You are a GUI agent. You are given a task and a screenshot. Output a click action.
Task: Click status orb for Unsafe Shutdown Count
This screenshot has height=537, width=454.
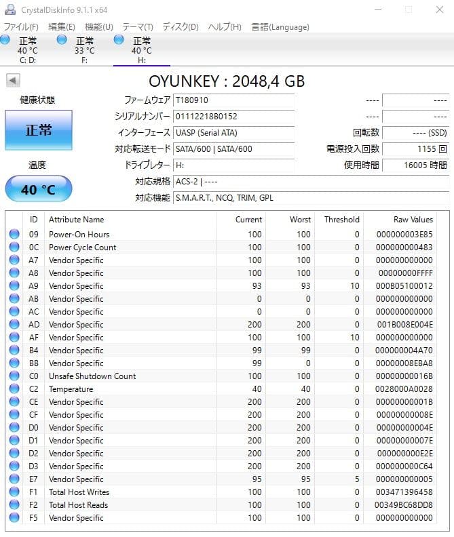[14, 376]
